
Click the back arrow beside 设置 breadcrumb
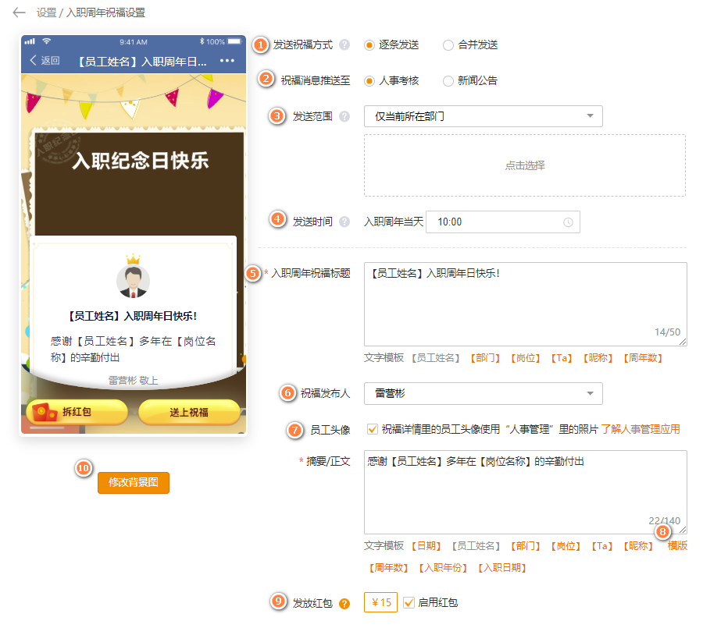(x=20, y=12)
